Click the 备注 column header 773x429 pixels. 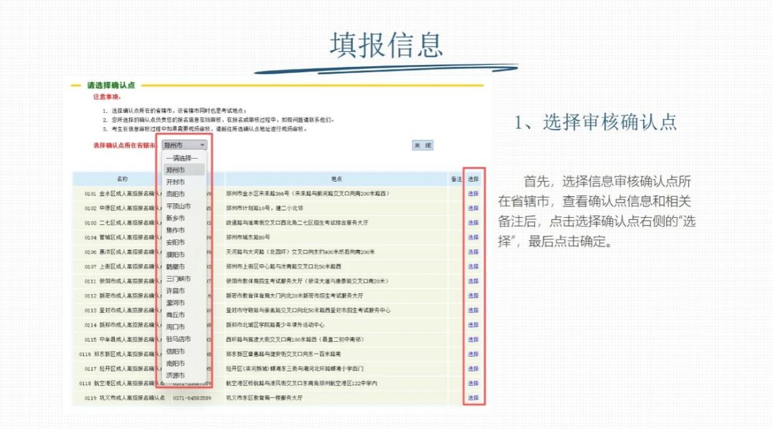coord(456,179)
